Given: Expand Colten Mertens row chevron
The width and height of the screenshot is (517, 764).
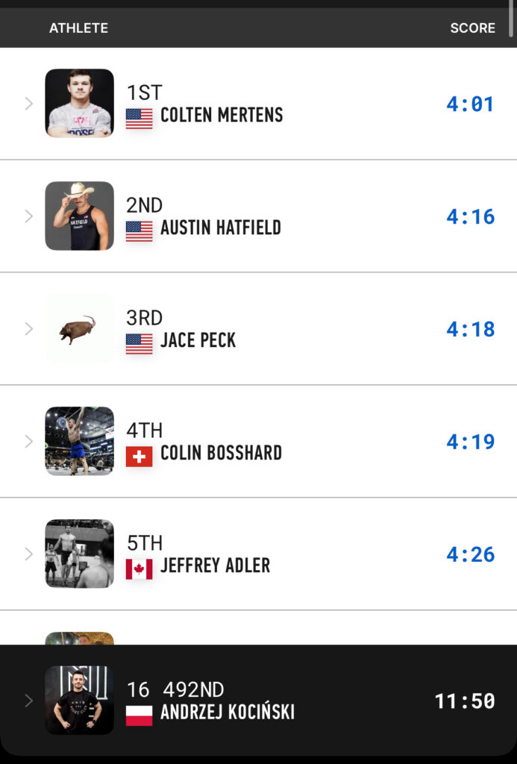Looking at the screenshot, I should 29,104.
